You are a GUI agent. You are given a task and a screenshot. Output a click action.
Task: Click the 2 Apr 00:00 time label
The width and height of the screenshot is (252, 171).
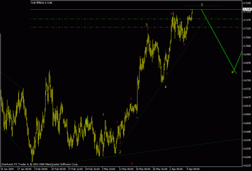click(177, 169)
